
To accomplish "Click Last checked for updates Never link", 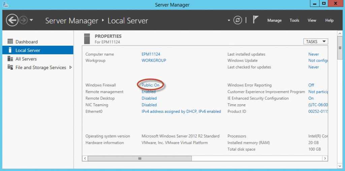I will pos(314,67).
